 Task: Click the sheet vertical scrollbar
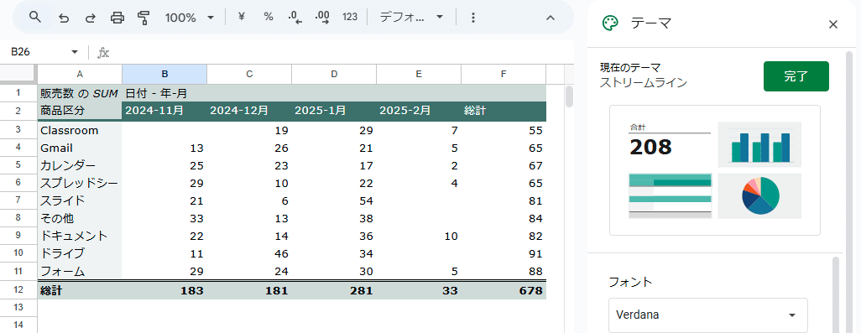570,96
